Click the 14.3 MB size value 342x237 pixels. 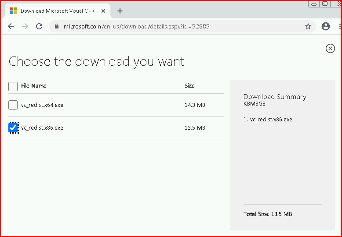coord(195,105)
